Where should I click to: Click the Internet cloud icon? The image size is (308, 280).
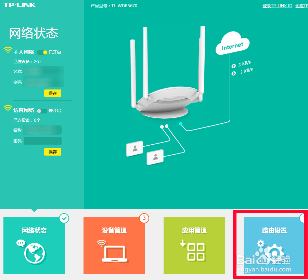click(233, 44)
